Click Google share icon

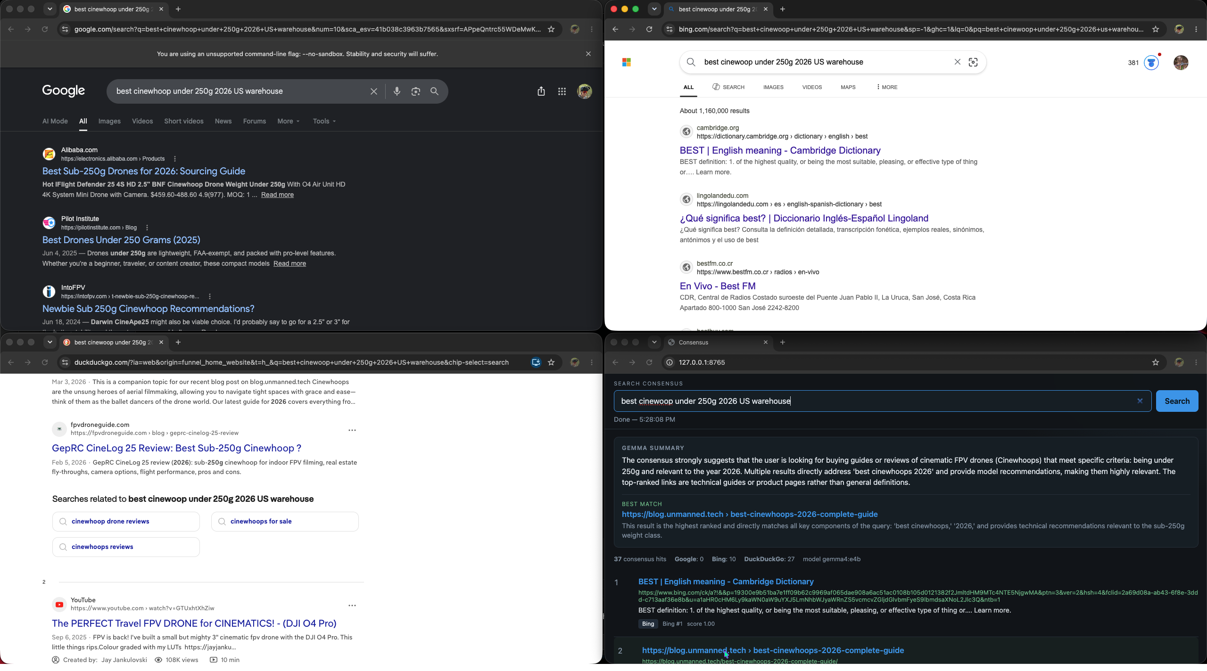541,91
